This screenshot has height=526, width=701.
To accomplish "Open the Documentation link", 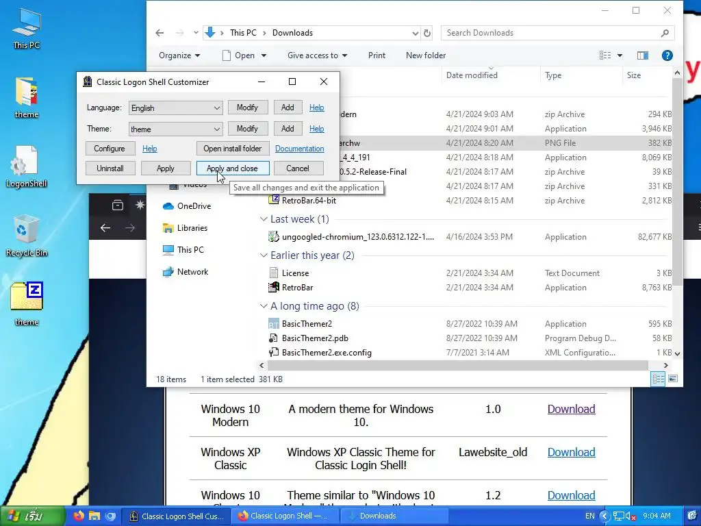I will [x=300, y=149].
